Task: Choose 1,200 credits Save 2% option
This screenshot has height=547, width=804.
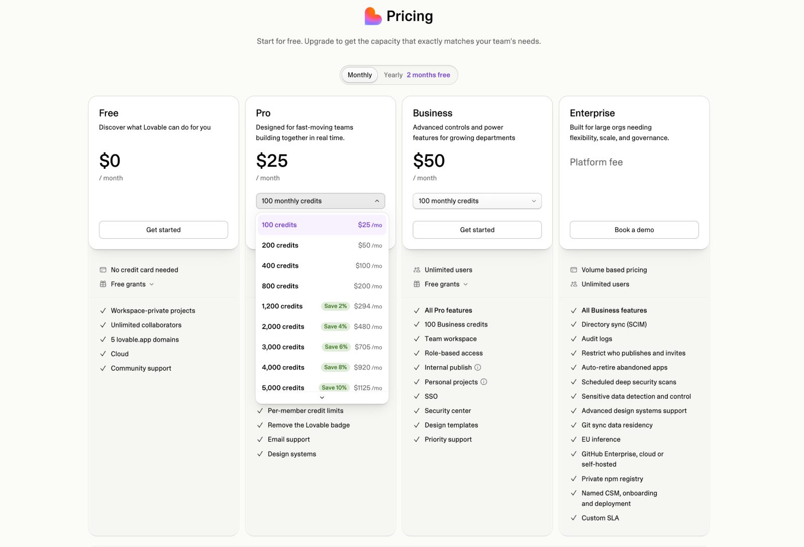Action: point(322,306)
